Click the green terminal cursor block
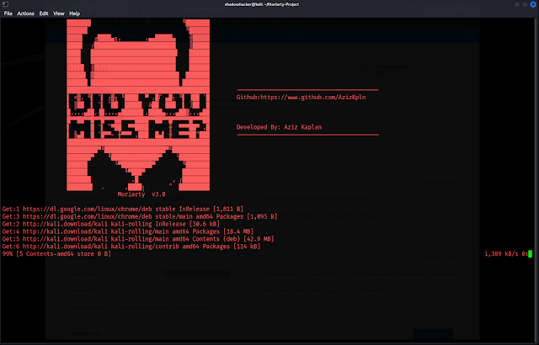Image resolution: width=539 pixels, height=345 pixels. pos(530,253)
